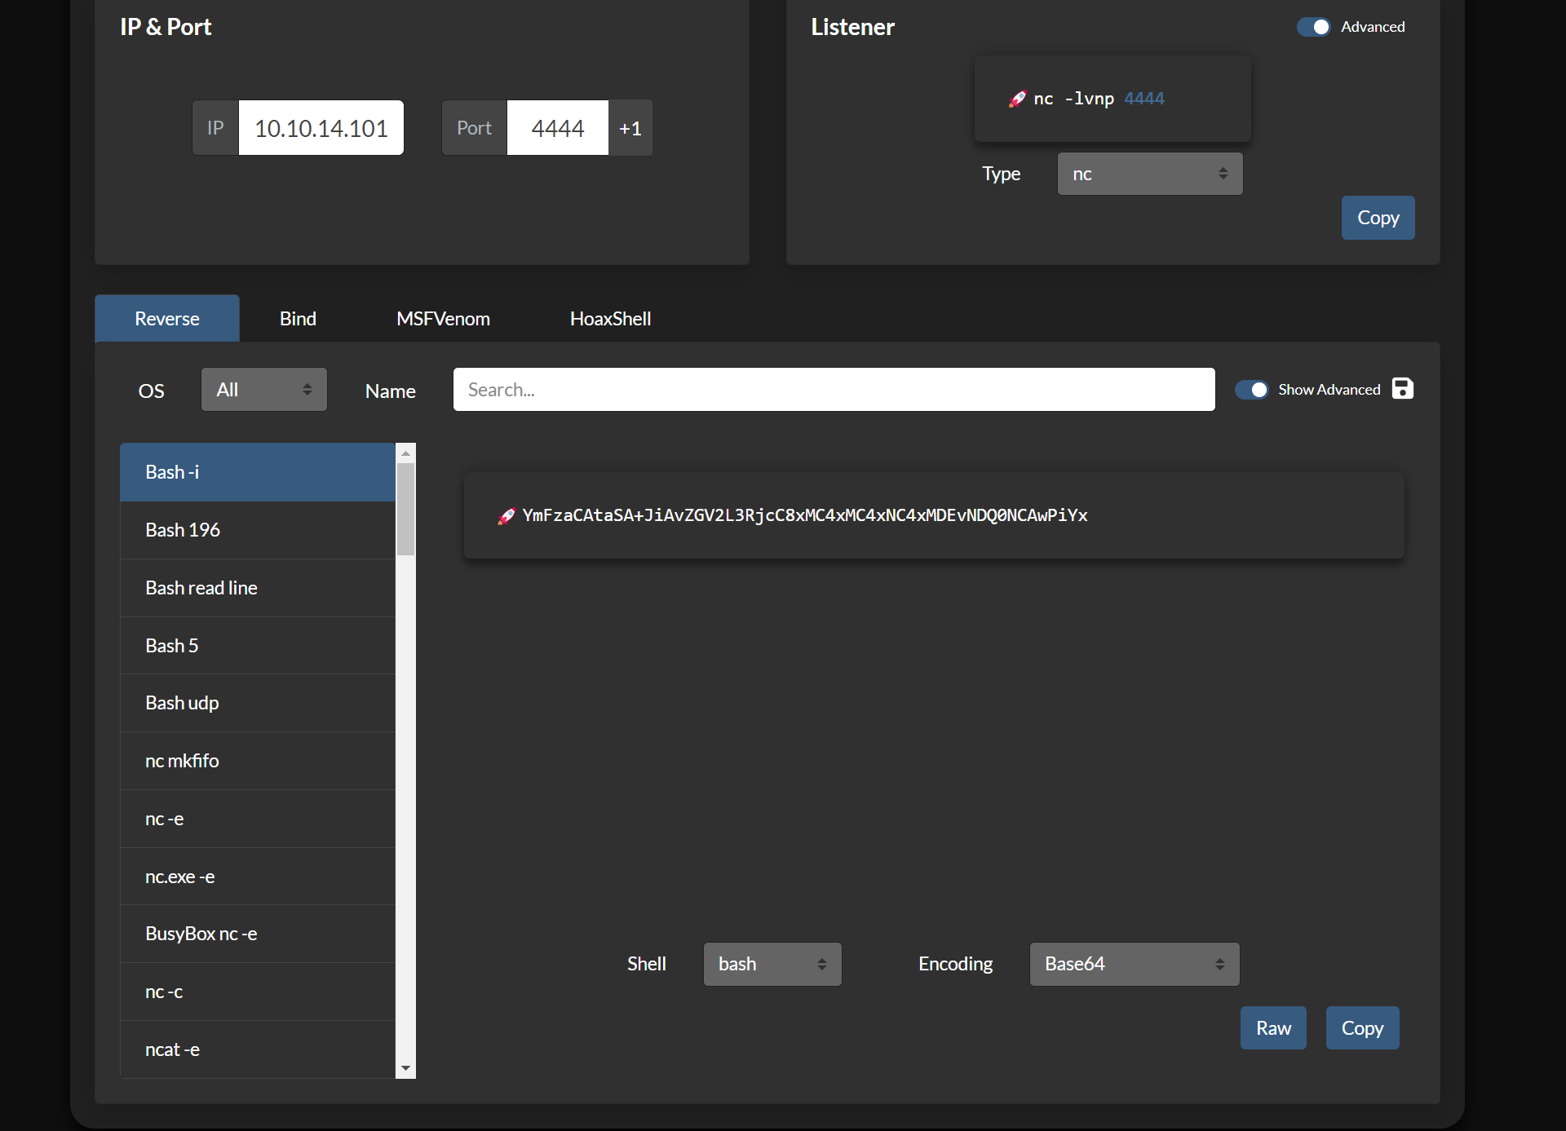Disable the Show Advanced switch

(x=1251, y=390)
